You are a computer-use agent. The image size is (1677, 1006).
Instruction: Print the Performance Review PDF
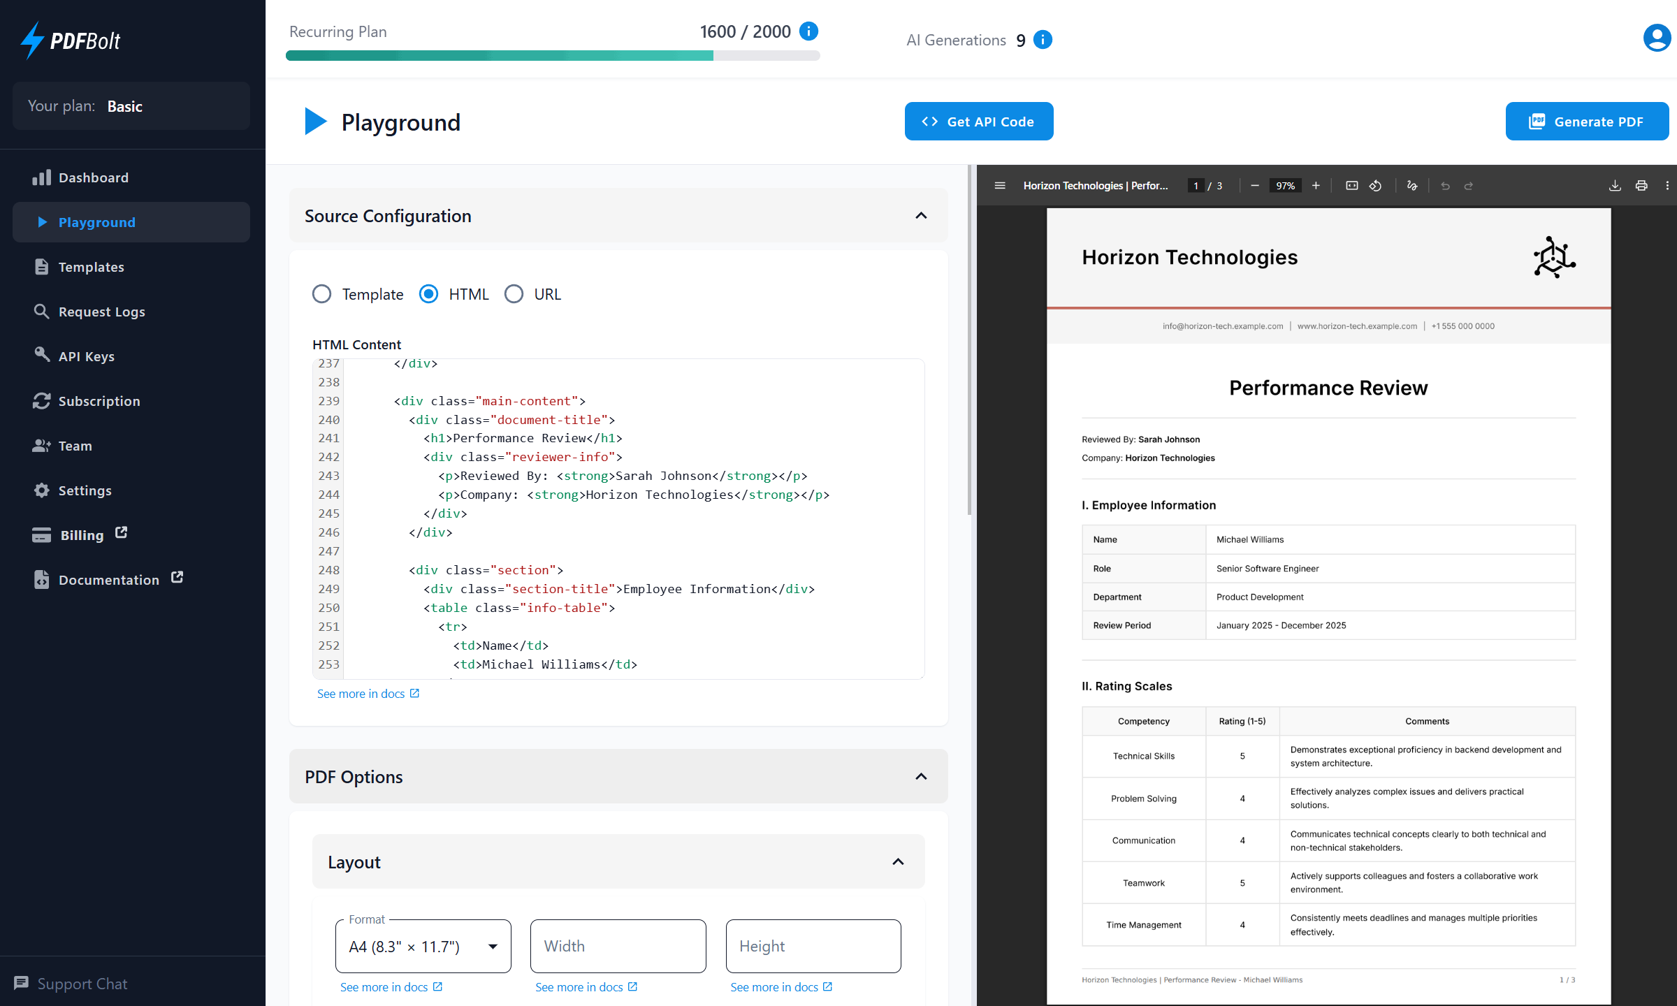[1641, 185]
